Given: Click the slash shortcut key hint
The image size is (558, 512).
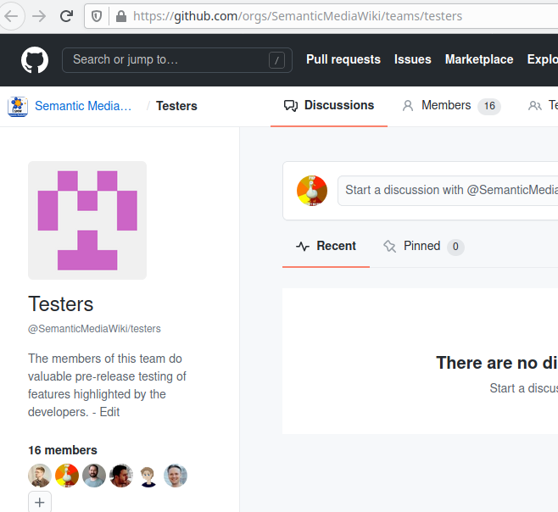Looking at the screenshot, I should tap(276, 60).
